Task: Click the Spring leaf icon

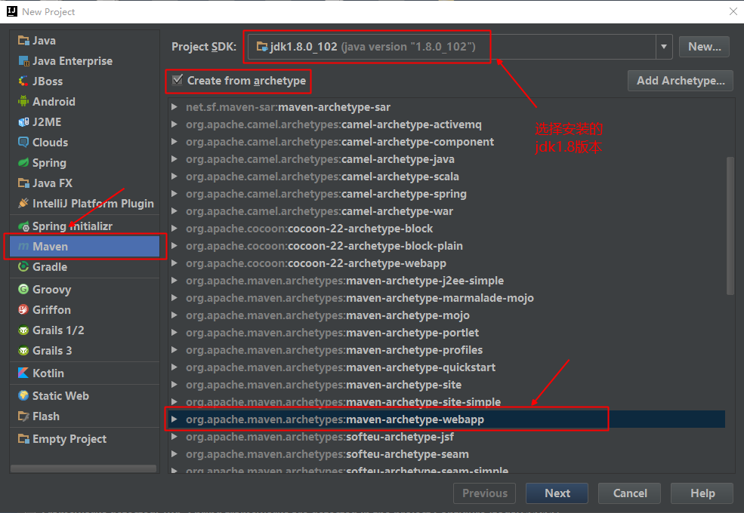Action: (x=23, y=163)
